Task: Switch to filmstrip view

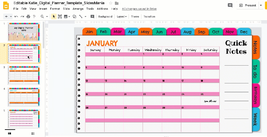Action: pos(10,133)
